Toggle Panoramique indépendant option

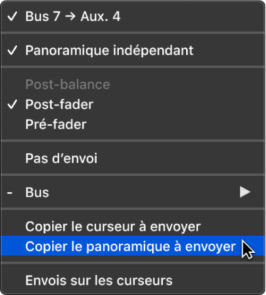coord(133,50)
